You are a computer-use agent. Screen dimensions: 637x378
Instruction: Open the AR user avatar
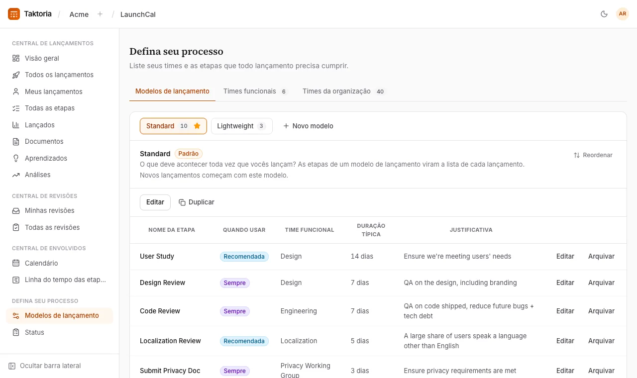(x=623, y=14)
